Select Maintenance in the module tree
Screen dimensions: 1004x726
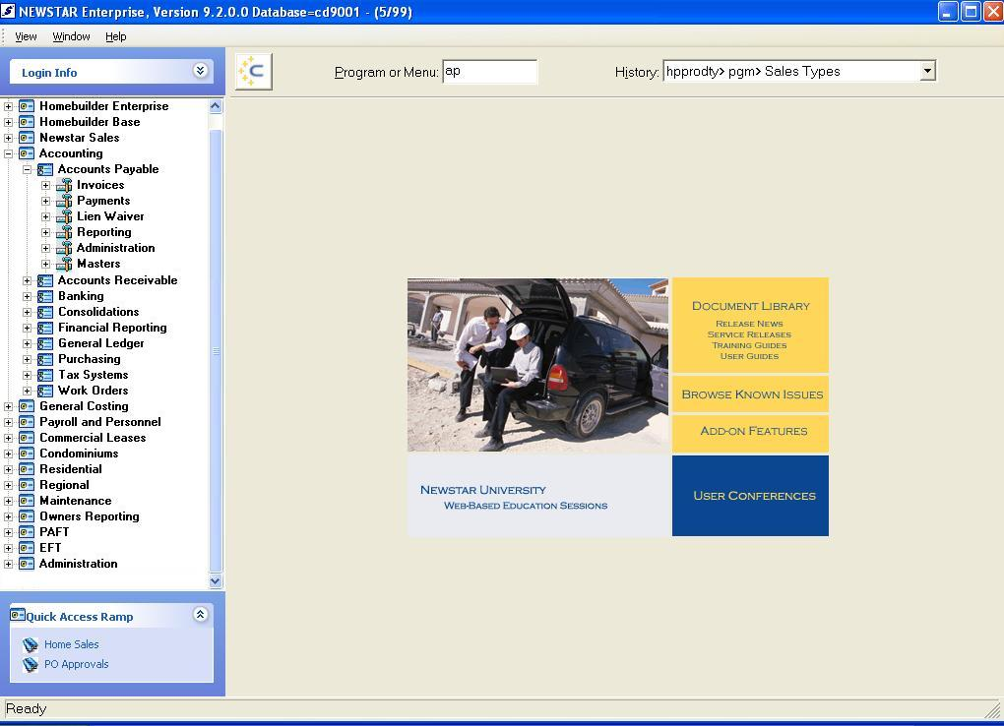[76, 501]
